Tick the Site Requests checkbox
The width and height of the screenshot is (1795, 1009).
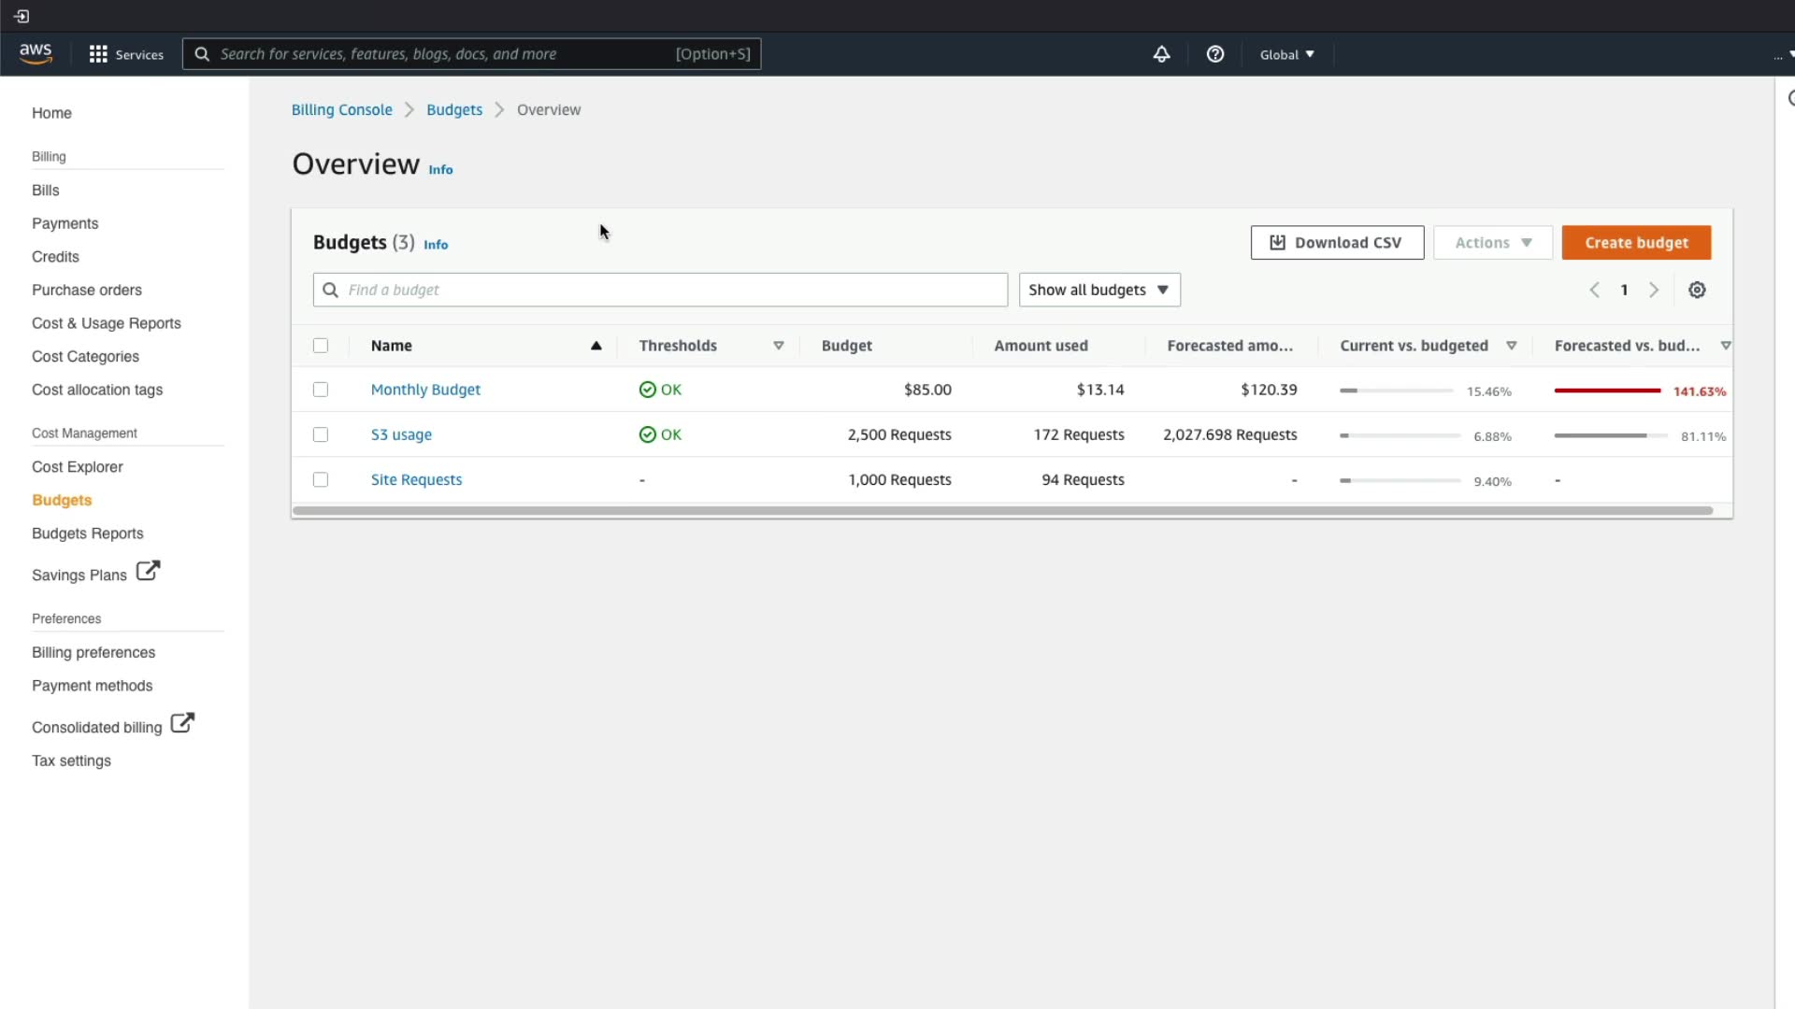coord(321,479)
